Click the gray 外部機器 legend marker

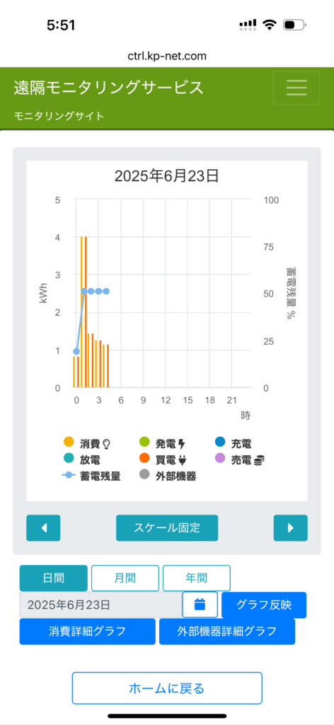coord(146,476)
